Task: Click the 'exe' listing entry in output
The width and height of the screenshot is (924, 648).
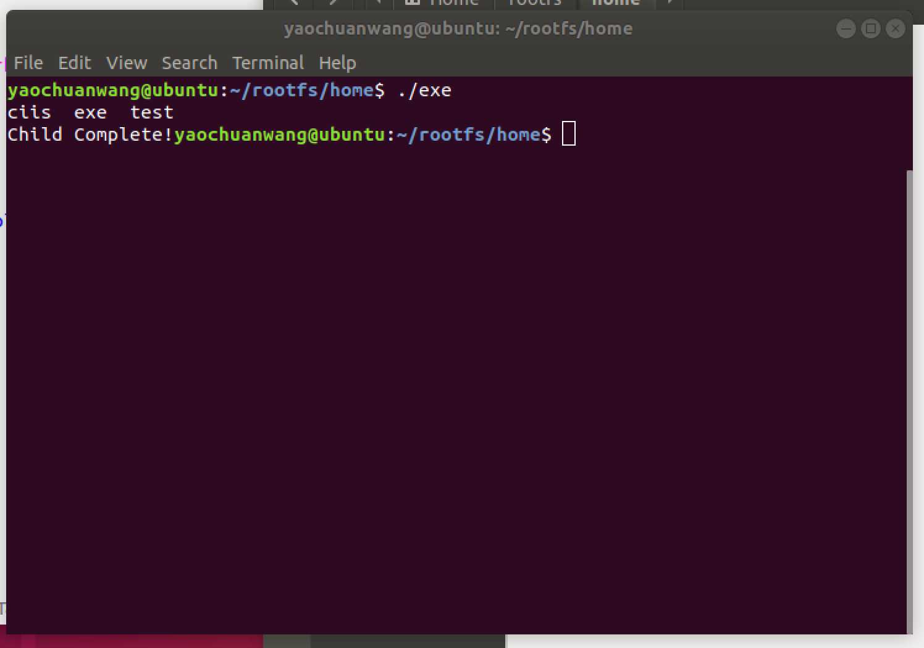Action: click(x=90, y=113)
